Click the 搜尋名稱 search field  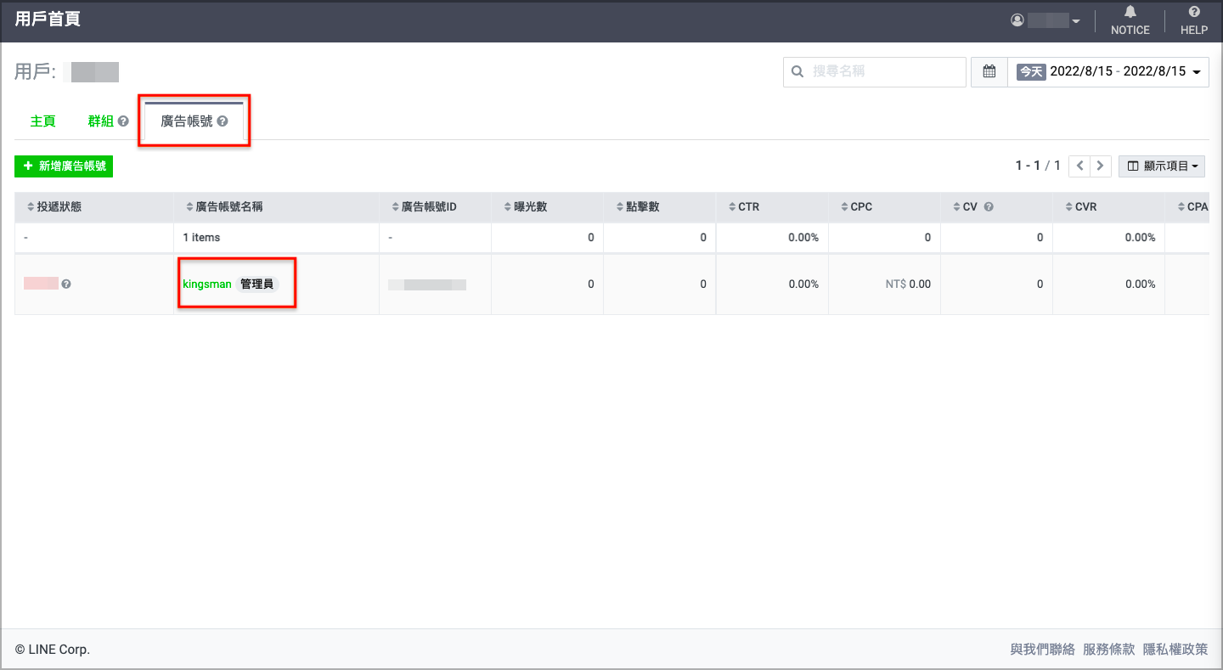(x=875, y=71)
